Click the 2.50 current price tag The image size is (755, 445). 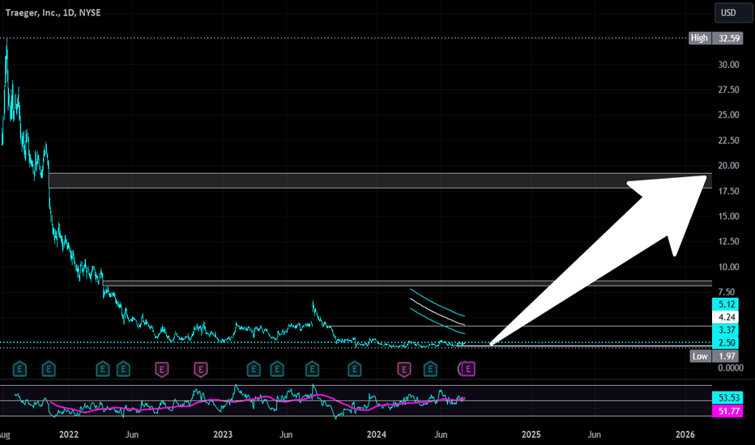[725, 342]
